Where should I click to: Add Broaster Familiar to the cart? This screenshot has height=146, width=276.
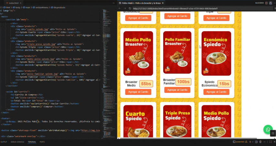pyautogui.click(x=177, y=90)
